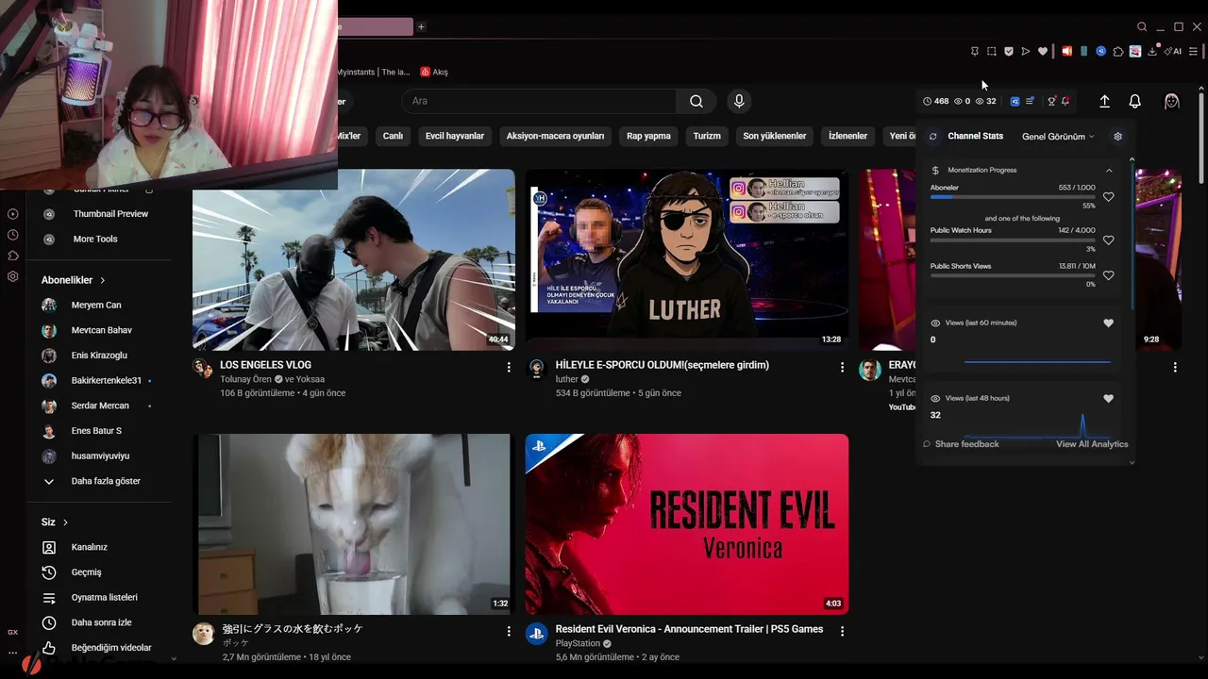Open the browser AI assistant button
Image resolution: width=1208 pixels, height=679 pixels.
[x=1173, y=52]
